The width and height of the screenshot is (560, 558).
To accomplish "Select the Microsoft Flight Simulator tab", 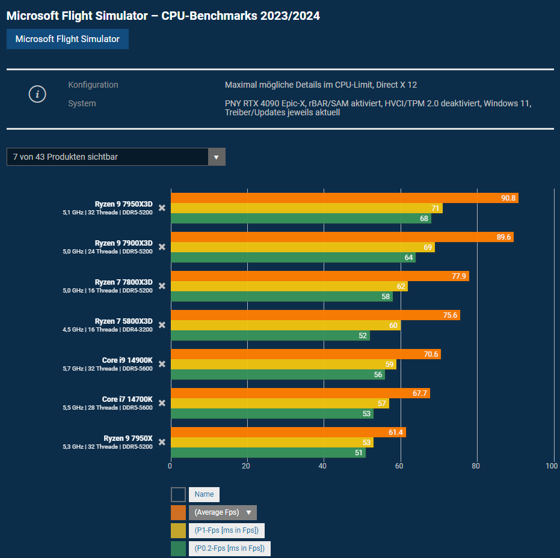I will click(67, 39).
